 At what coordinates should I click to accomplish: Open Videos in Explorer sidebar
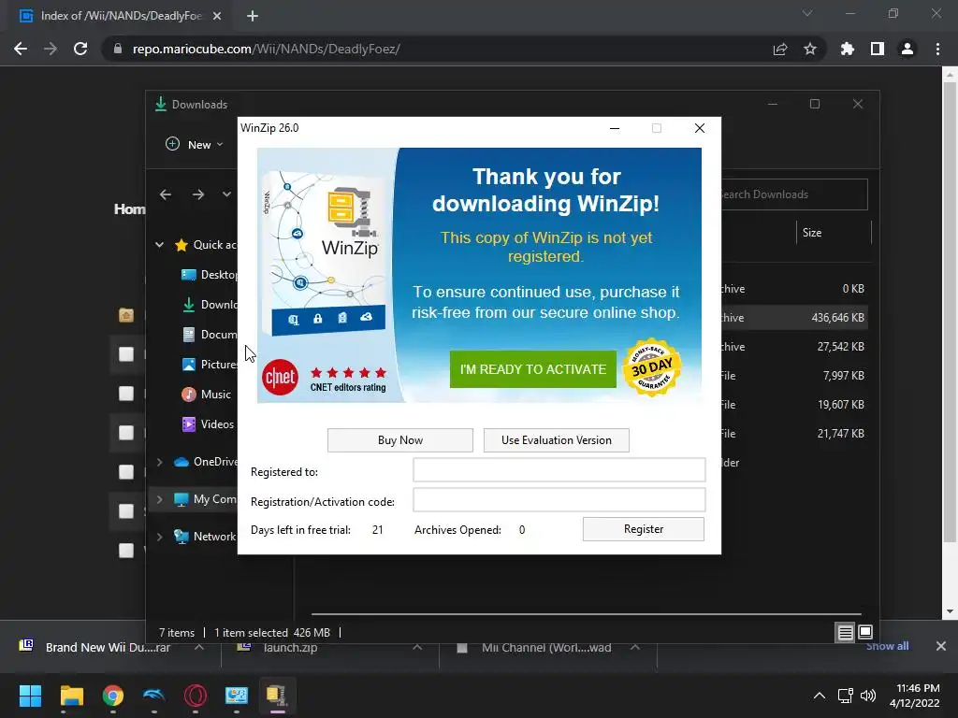(x=208, y=424)
